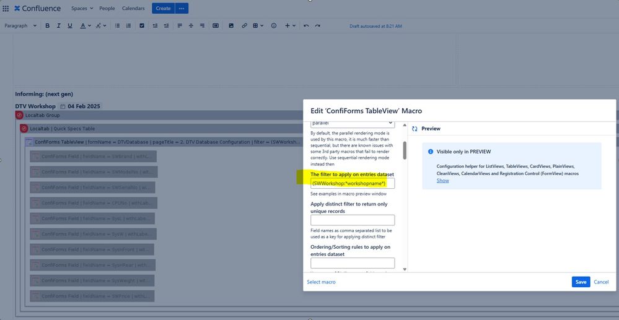Viewport: 619px width, 320px height.
Task: Open the more formatting dropdown
Action: point(101,25)
